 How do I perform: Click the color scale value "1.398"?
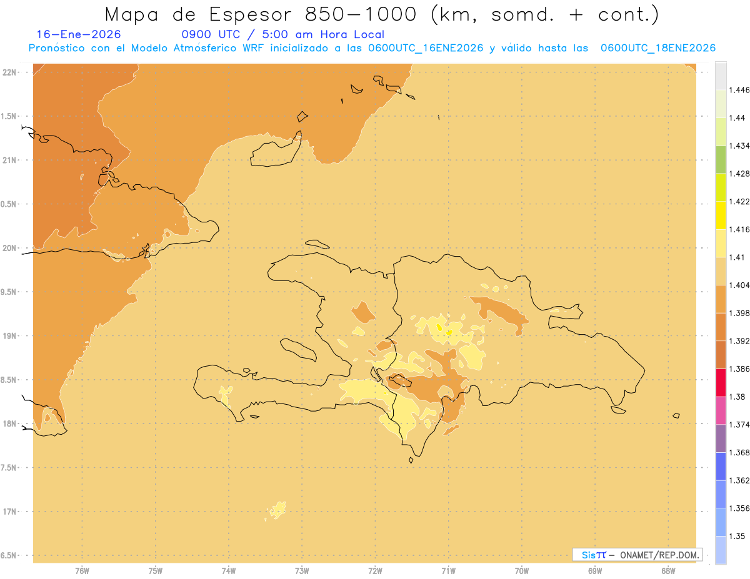click(740, 312)
